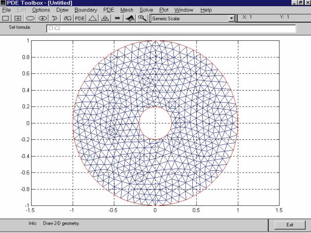Initialize the triangular mesh
This screenshot has height=233, width=311.
click(92, 18)
